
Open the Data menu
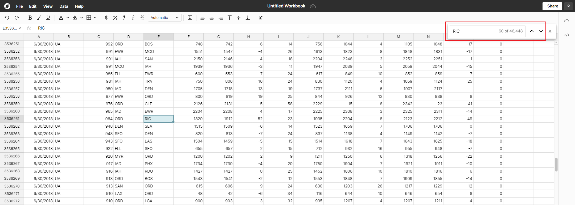(64, 6)
